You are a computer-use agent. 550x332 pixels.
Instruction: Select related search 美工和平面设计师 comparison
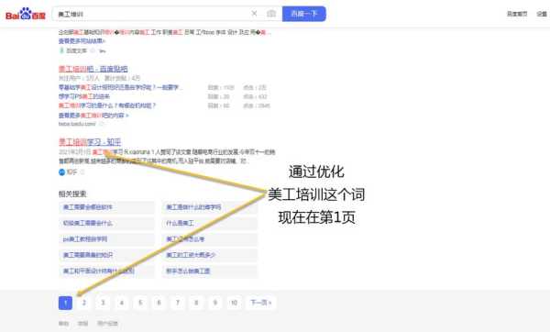click(x=106, y=271)
